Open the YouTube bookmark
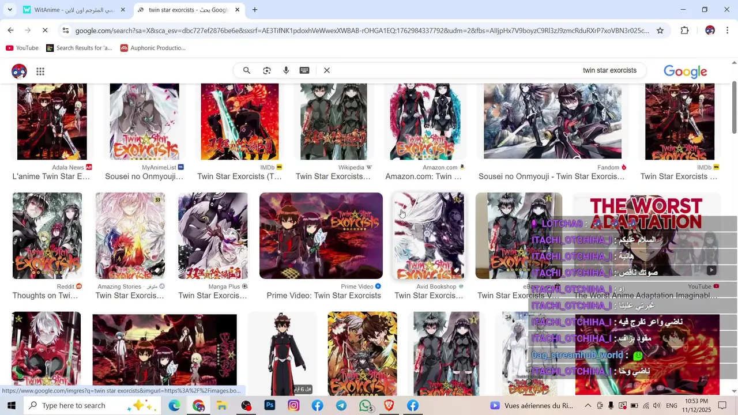Viewport: 738px width, 415px height. (x=22, y=48)
